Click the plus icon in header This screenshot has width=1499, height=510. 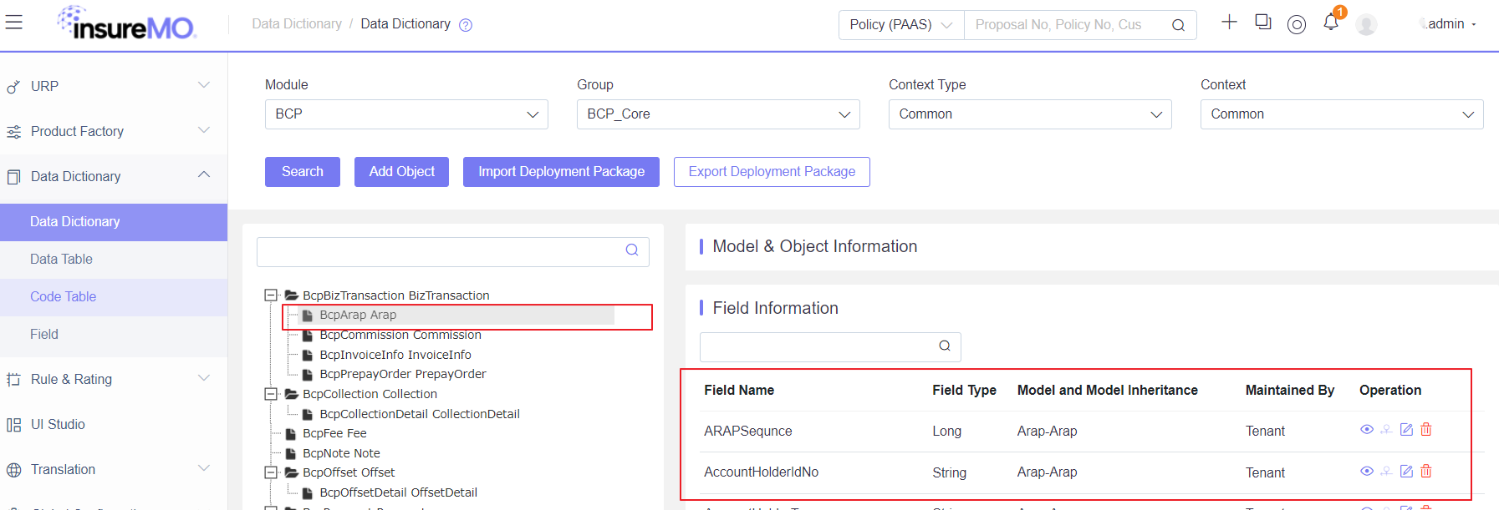pyautogui.click(x=1229, y=23)
